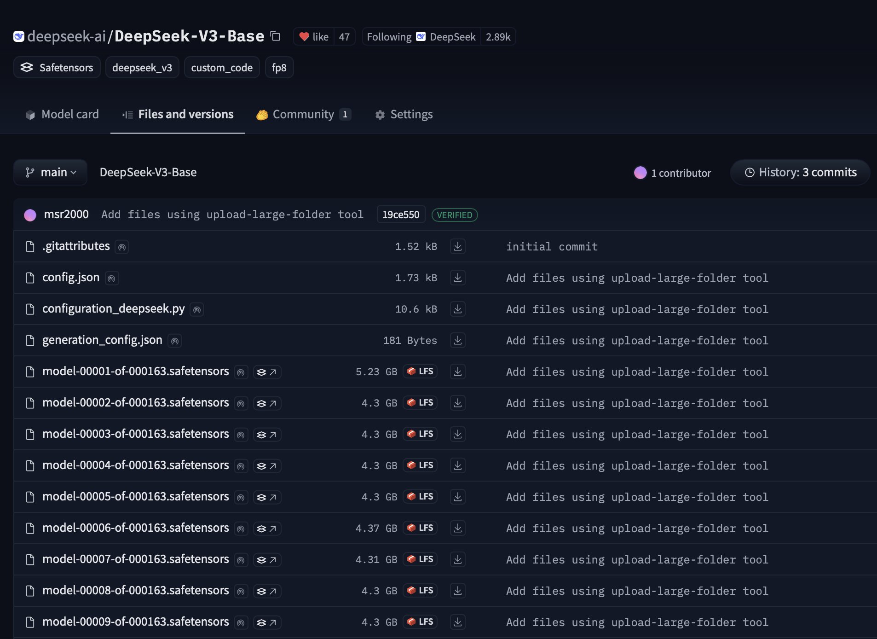The image size is (877, 639).
Task: Open the Community tab
Action: [x=304, y=114]
